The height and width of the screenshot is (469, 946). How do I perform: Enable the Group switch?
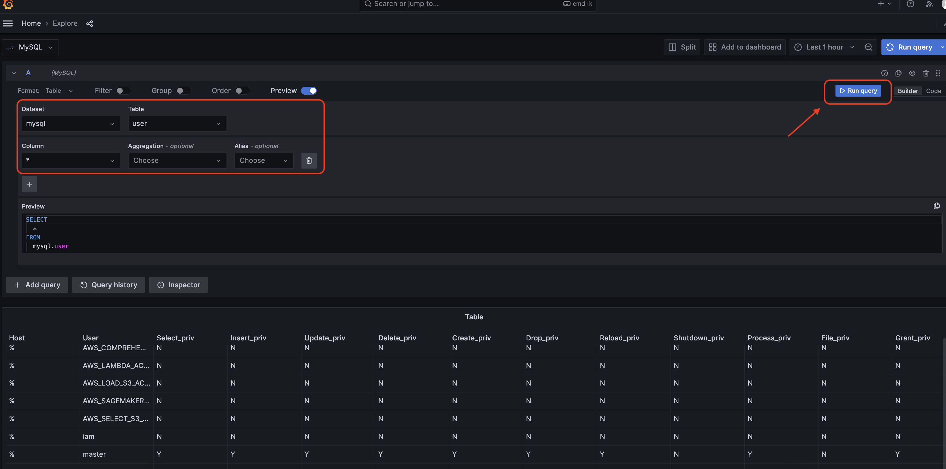[x=183, y=91]
